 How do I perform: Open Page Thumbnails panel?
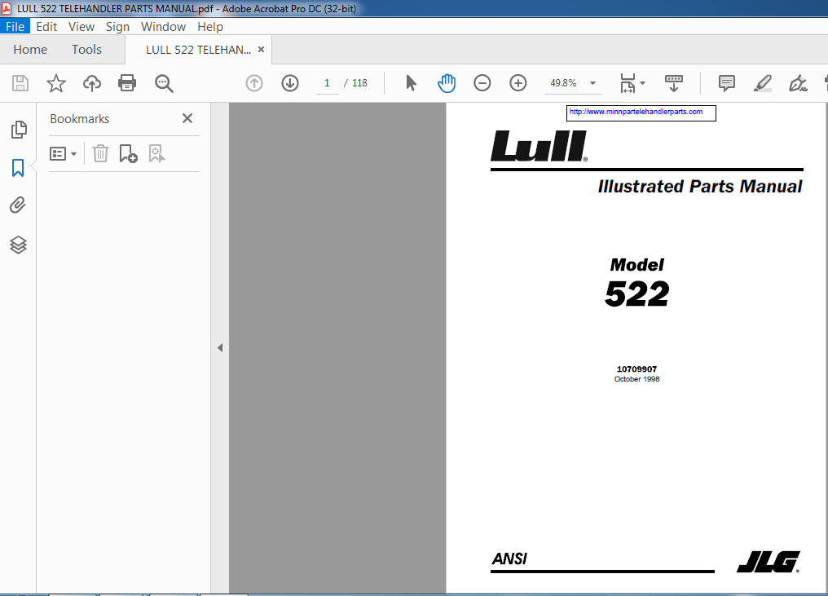click(19, 130)
